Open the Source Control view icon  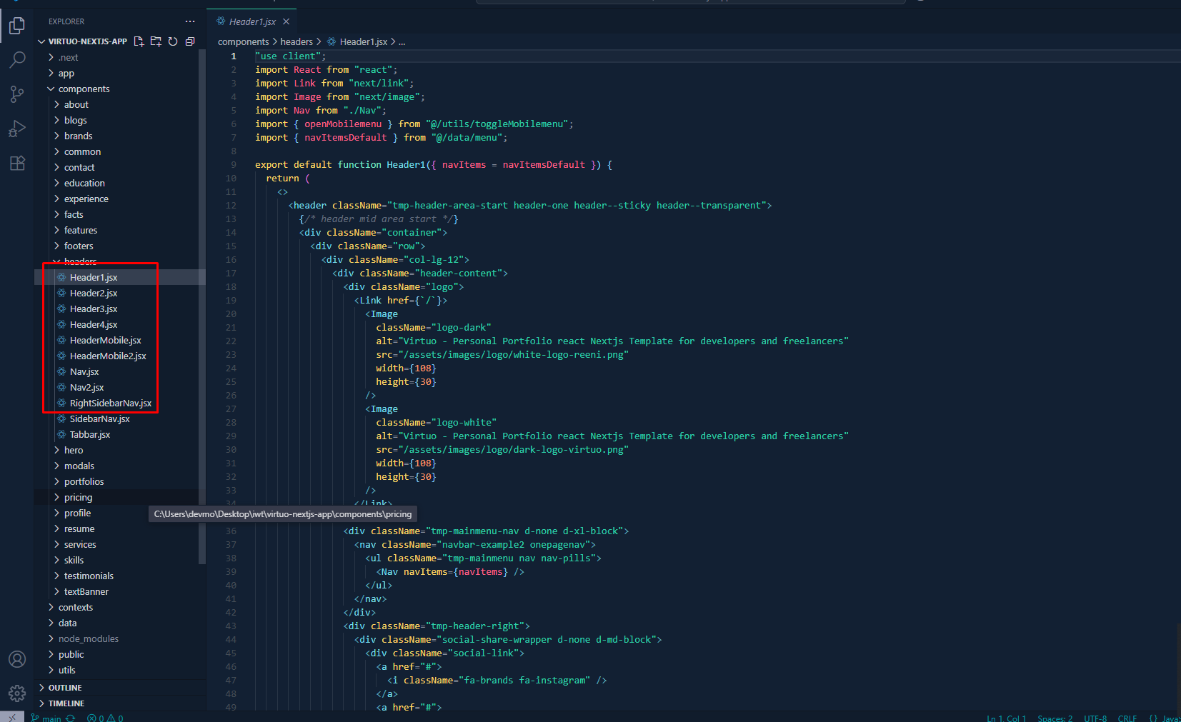17,94
